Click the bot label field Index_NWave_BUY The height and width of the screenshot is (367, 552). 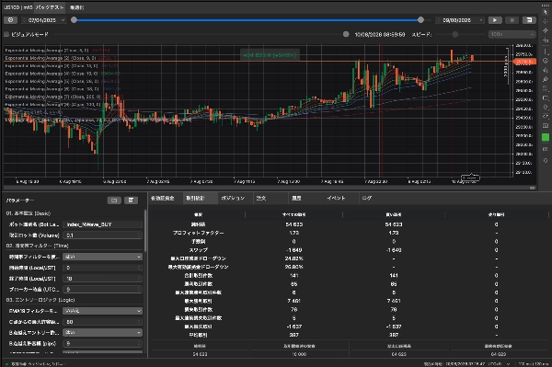coord(102,224)
